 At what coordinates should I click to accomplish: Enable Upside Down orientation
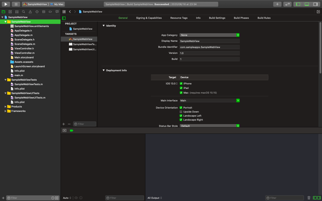[181, 112]
